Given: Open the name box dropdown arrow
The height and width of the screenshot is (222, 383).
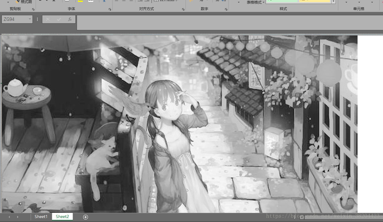Looking at the screenshot, I should (30, 19).
